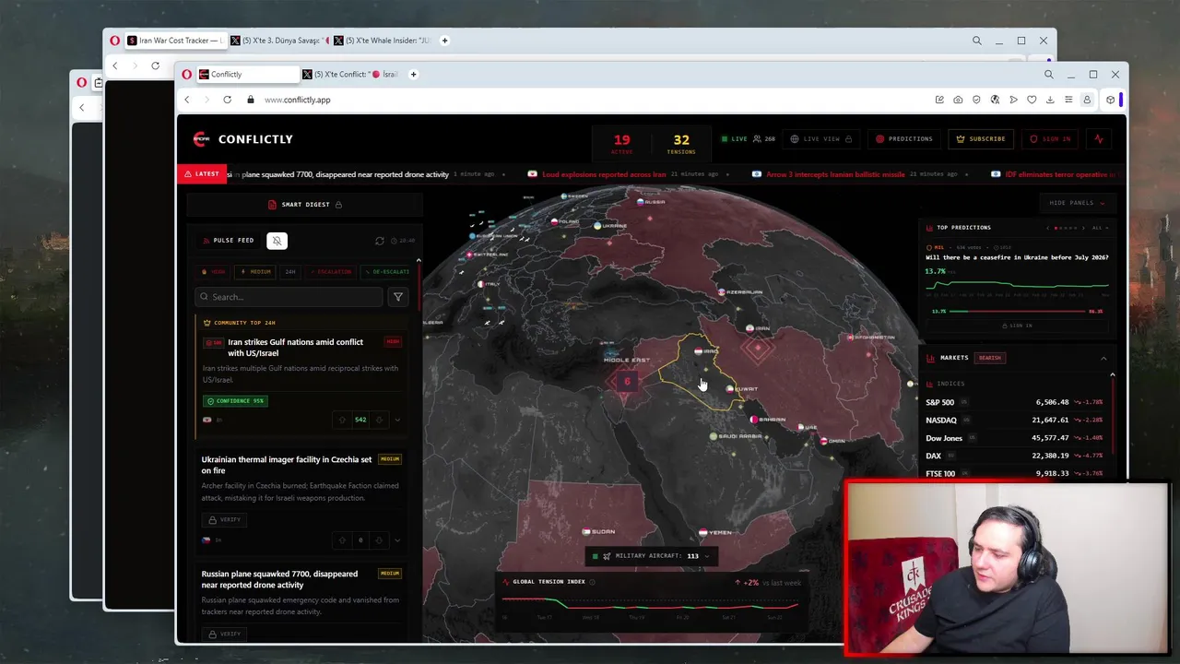Toggle the ESCALATION filter chip
The height and width of the screenshot is (664, 1180).
pos(331,272)
